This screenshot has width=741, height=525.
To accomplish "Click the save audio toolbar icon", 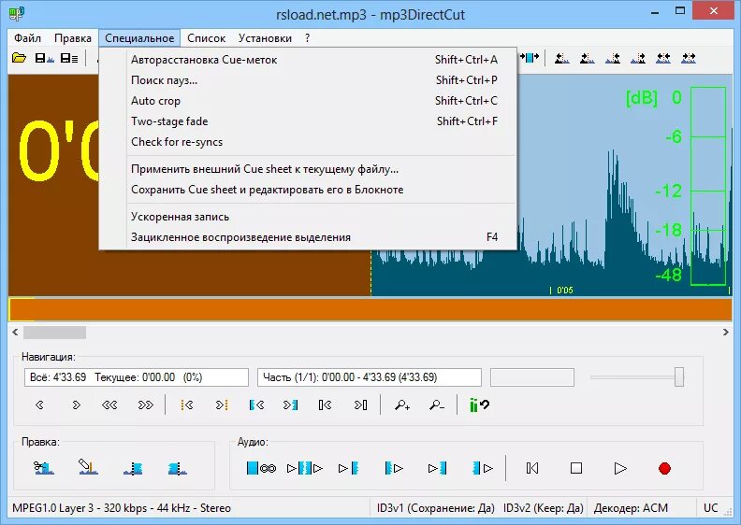I will coord(44,58).
